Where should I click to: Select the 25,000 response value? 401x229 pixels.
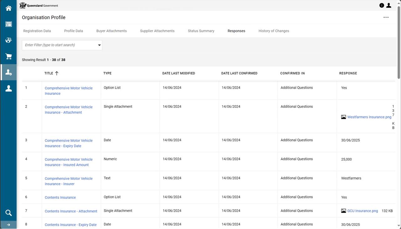(x=346, y=159)
